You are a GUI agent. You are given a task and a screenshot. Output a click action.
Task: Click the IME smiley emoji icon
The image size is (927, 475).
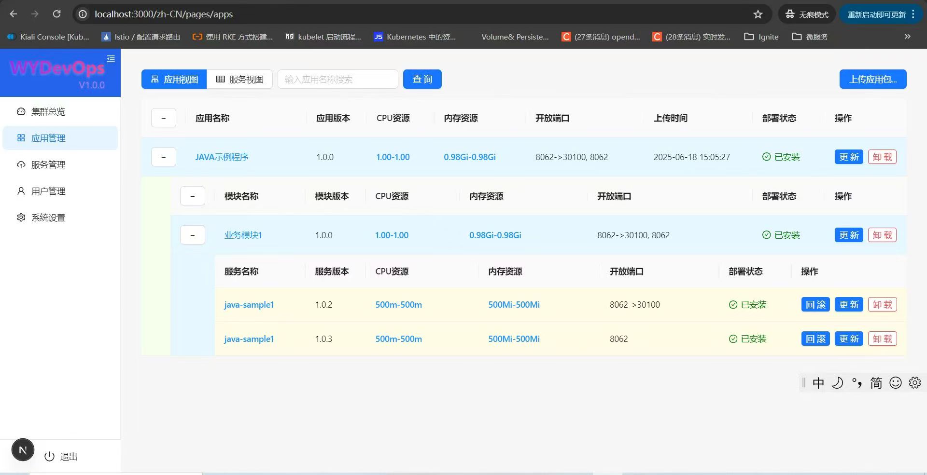(x=896, y=383)
